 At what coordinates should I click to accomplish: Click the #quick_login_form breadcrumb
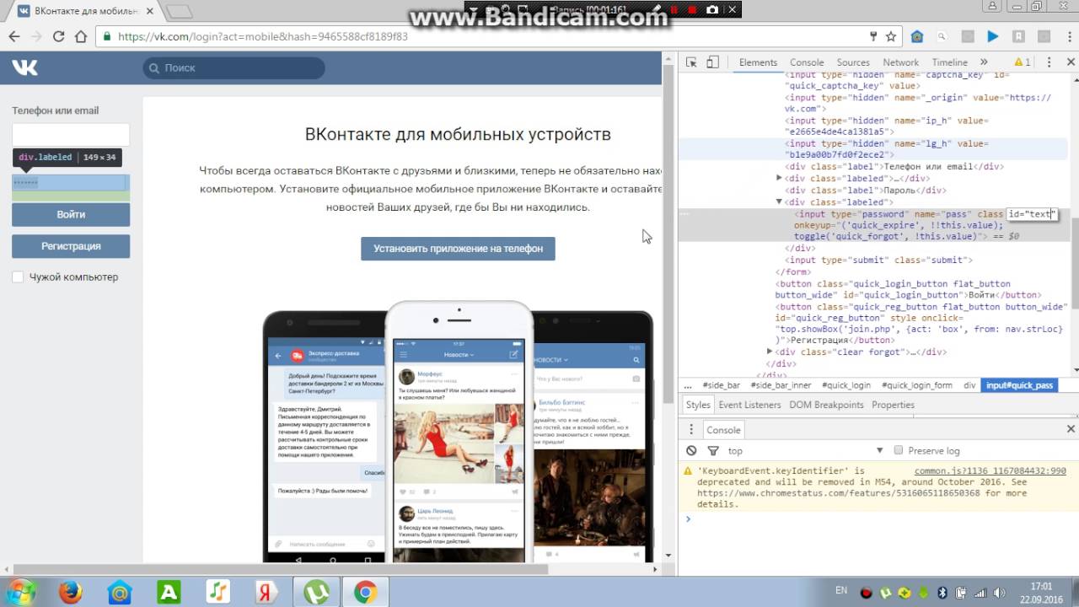click(x=917, y=385)
